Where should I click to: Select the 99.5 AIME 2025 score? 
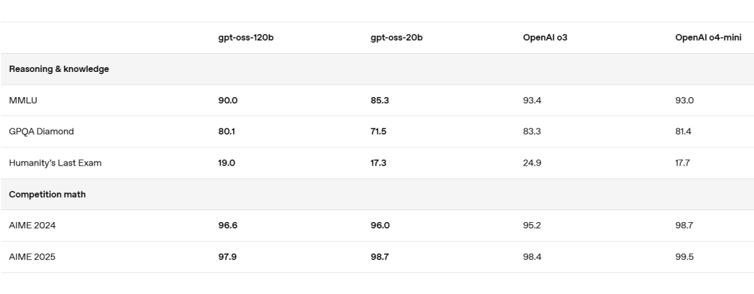coord(684,257)
